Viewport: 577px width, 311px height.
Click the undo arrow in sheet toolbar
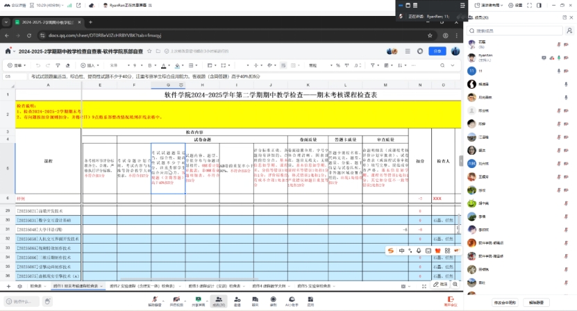[40, 65]
